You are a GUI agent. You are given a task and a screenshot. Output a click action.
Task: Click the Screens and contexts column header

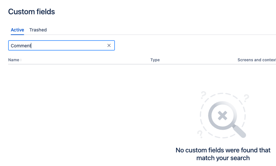point(257,60)
